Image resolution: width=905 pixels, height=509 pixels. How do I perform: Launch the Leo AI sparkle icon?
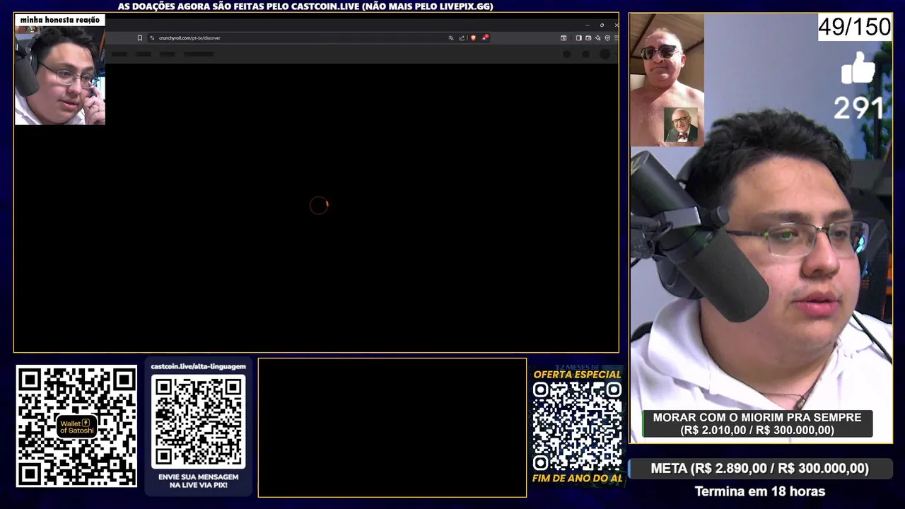598,37
